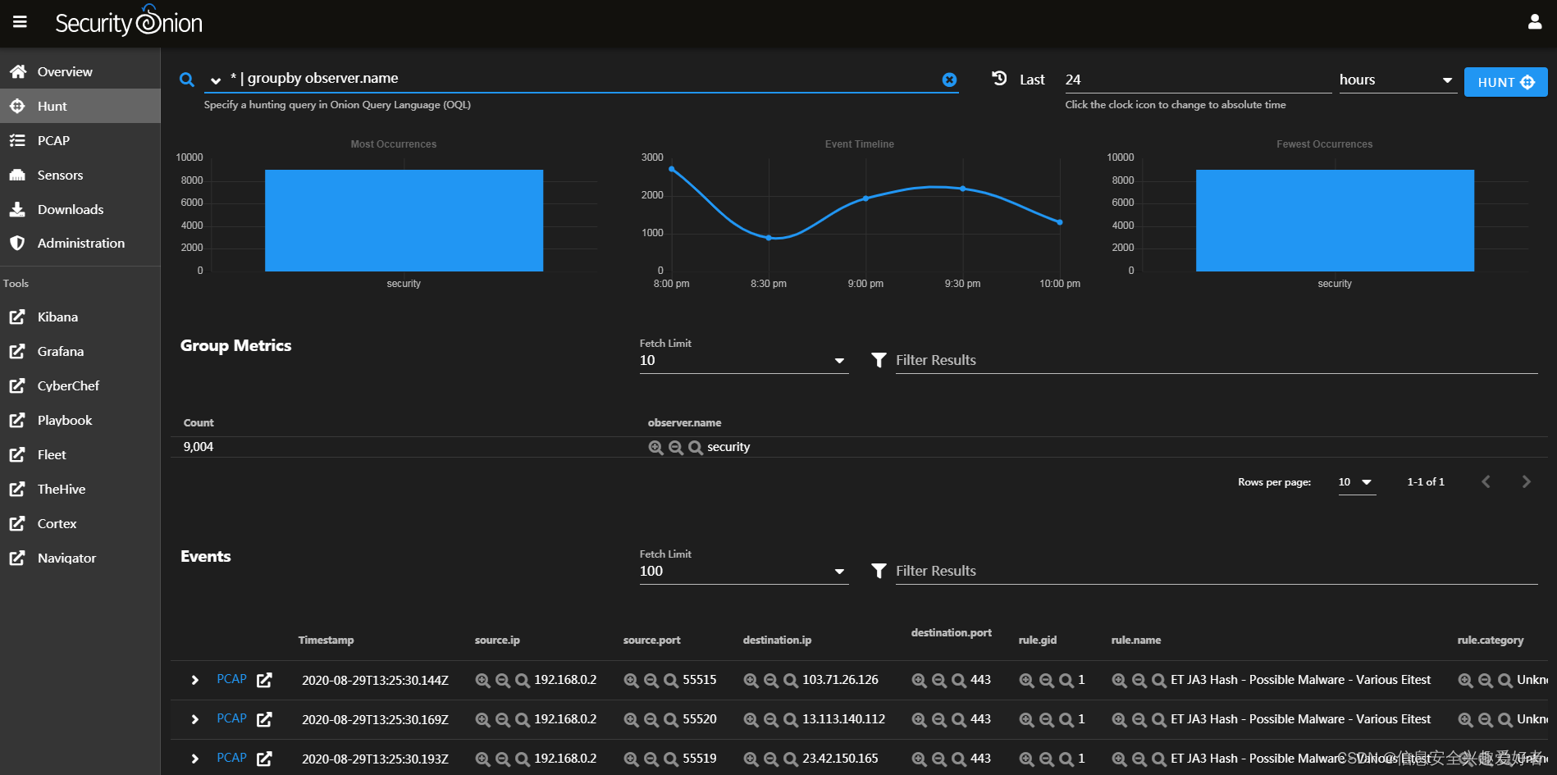Exclude filter for source port 55520
The image size is (1557, 775).
click(651, 719)
